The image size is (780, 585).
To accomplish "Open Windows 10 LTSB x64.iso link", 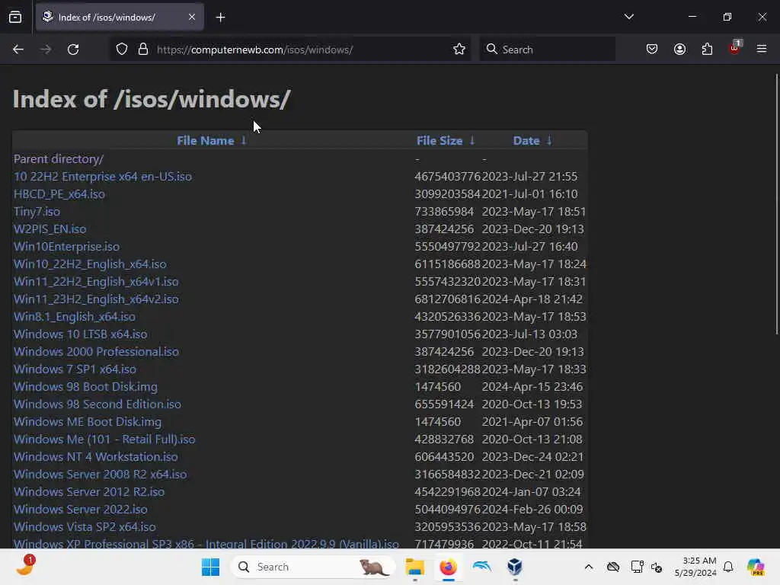I will (x=81, y=334).
